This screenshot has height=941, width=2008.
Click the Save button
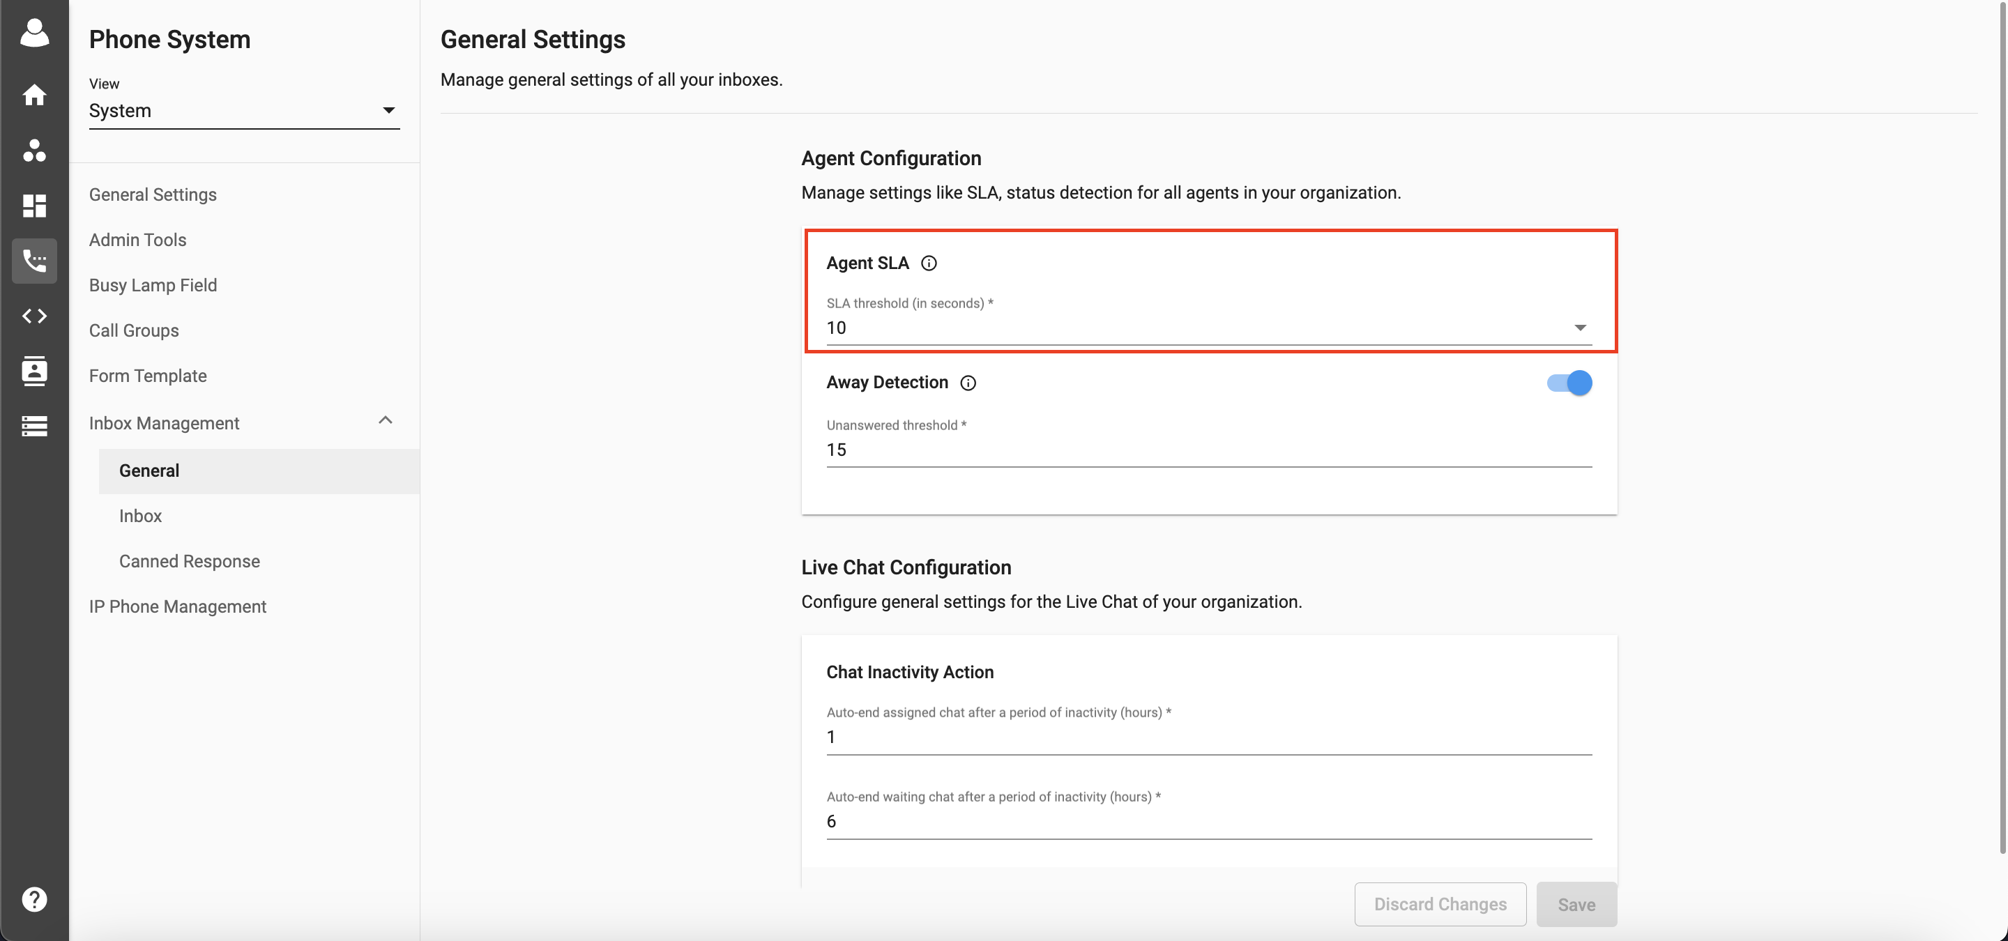(x=1576, y=903)
